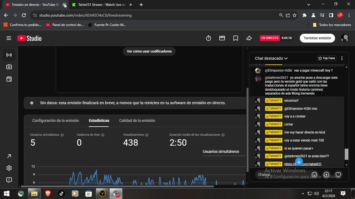Open chat three-dot options menu

342,58
